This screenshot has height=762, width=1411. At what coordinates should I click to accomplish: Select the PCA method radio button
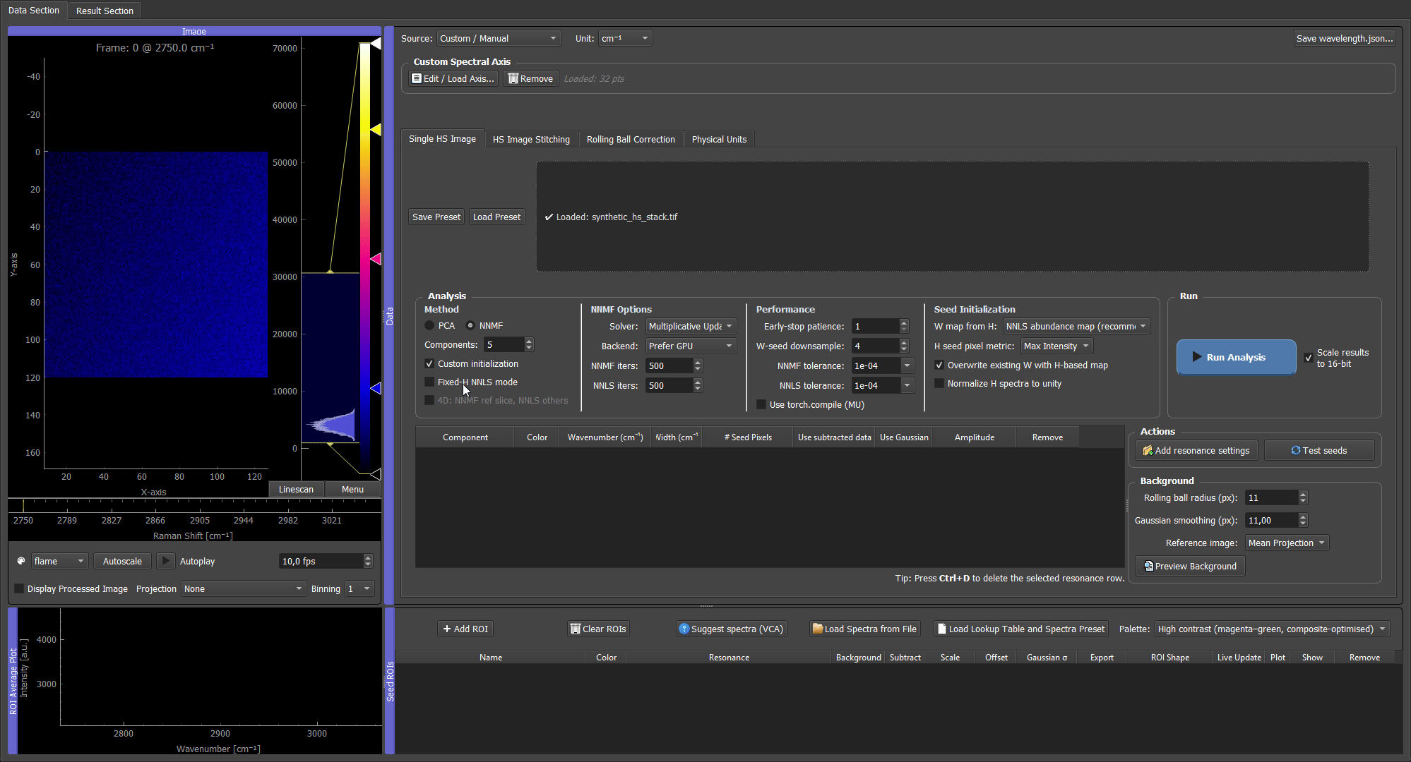point(429,325)
